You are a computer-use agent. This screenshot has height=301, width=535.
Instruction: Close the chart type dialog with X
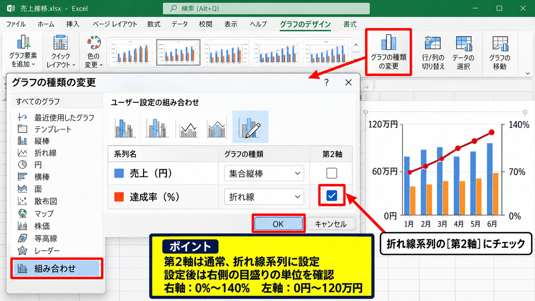(x=348, y=83)
